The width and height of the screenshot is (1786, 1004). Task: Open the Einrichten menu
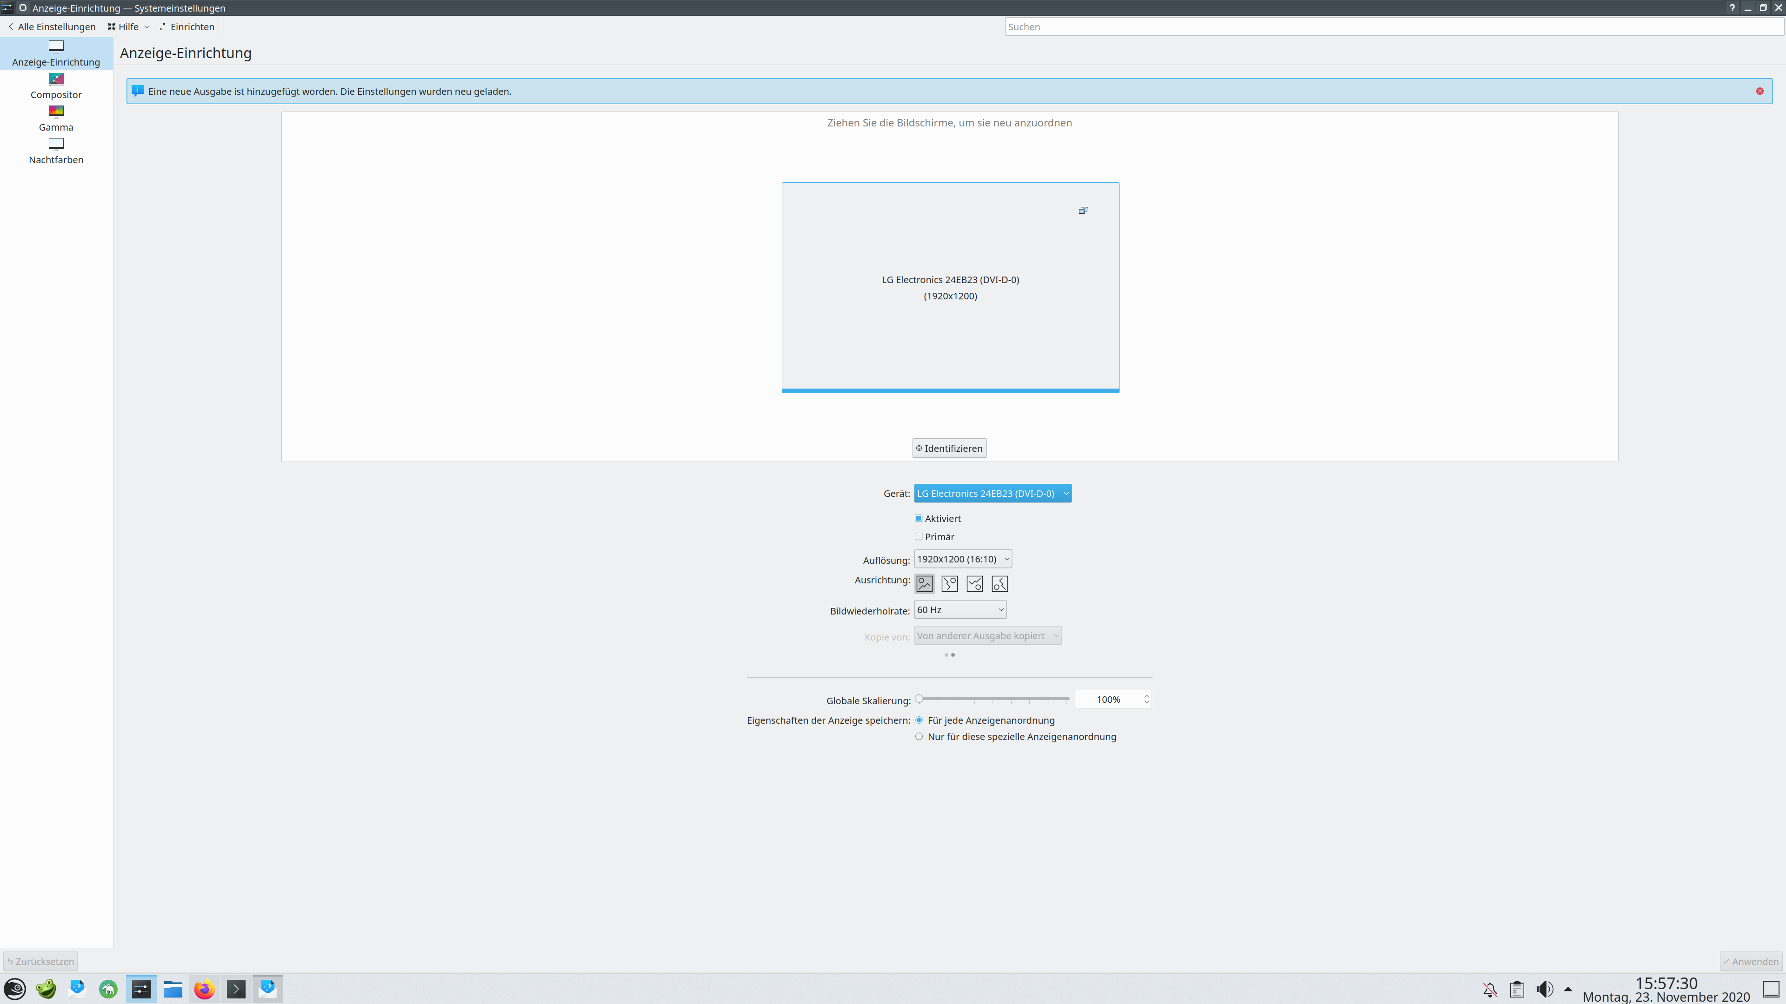187,27
